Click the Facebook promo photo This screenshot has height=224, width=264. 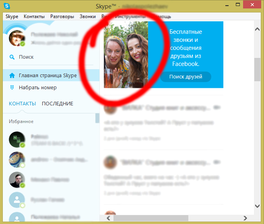coord(126,55)
